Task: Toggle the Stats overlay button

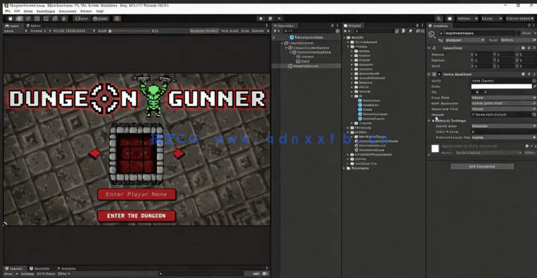Action: 245,31
